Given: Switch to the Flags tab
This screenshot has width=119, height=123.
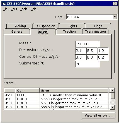Looking at the screenshot, I should [x=98, y=26].
